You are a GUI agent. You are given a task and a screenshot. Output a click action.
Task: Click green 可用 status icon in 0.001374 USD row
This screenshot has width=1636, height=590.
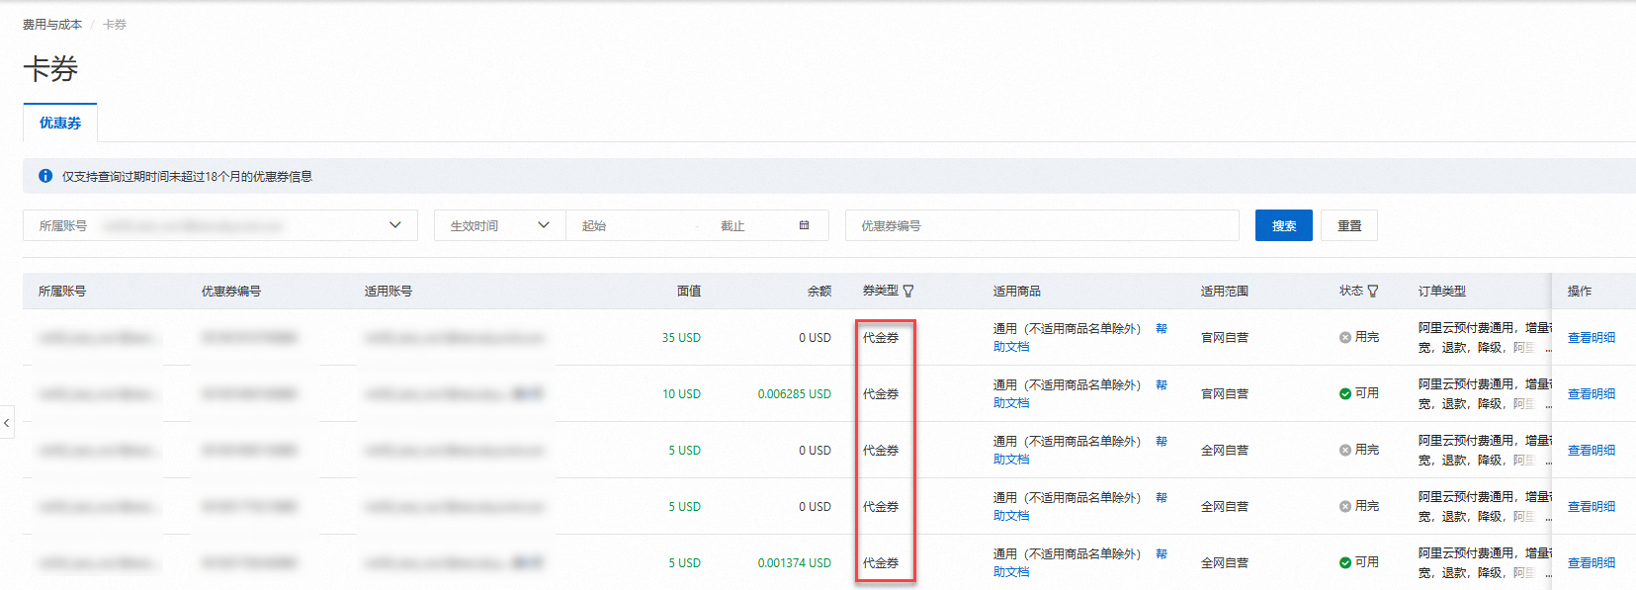point(1345,562)
